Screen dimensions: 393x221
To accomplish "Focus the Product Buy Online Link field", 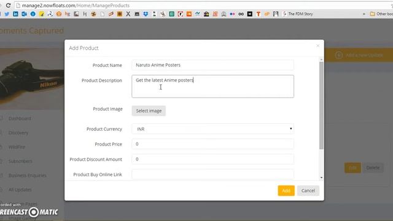I will [212, 174].
